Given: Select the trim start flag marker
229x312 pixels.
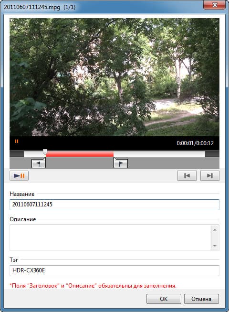Looking at the screenshot, I should pos(39,163).
